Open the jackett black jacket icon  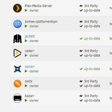click(17, 39)
